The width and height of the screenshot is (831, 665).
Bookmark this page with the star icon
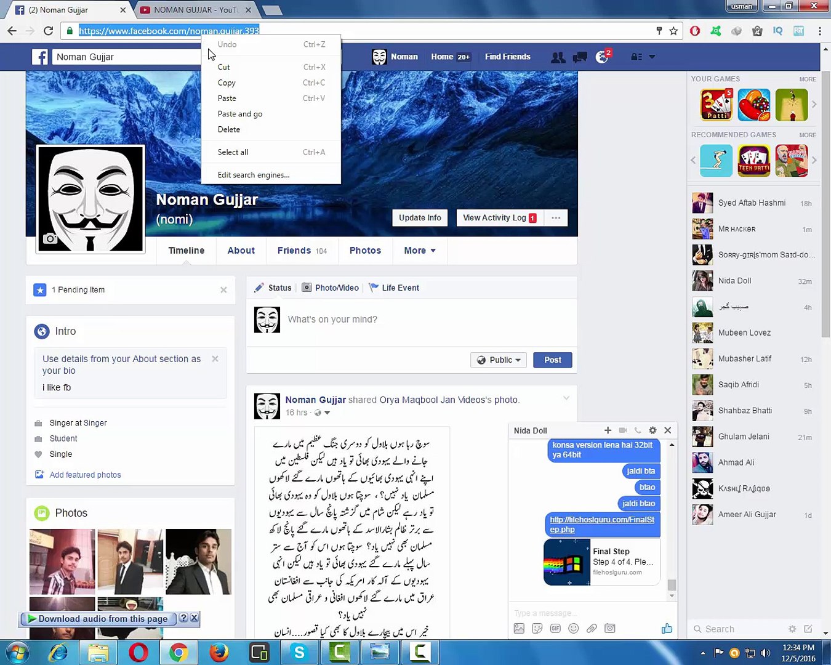pyautogui.click(x=673, y=31)
